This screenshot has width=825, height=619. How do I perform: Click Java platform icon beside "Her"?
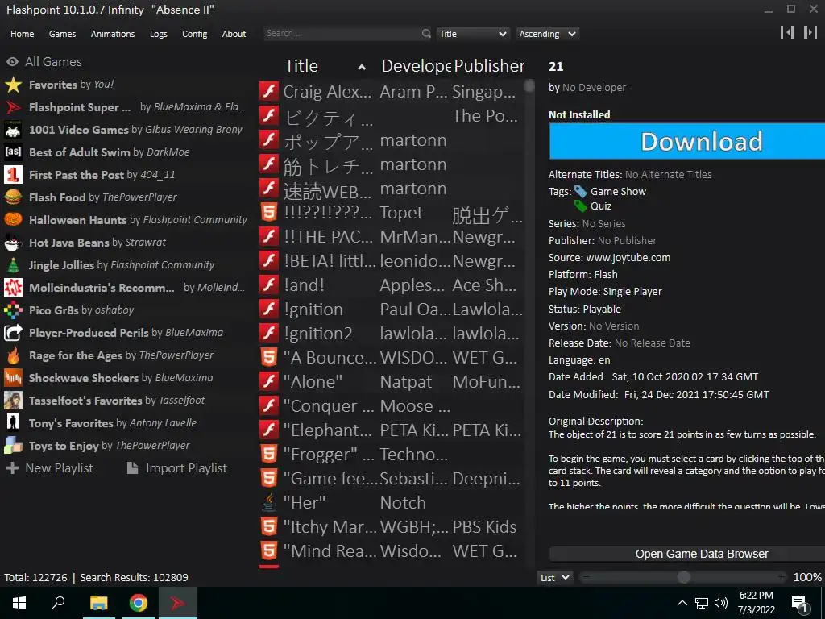[x=269, y=503]
